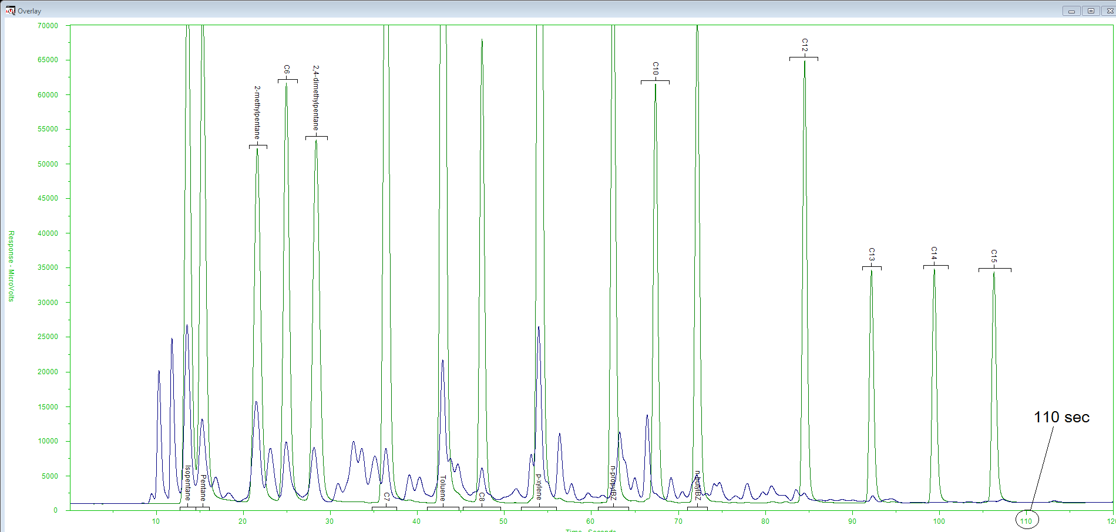This screenshot has height=532, width=1116.
Task: Click the Overlay window icon in title bar
Action: [10, 11]
